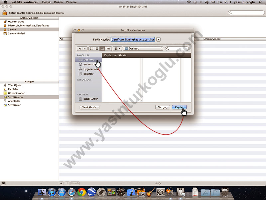Select the Güvenli Notlar category
Viewport: 266px width, 200px height.
[29, 93]
